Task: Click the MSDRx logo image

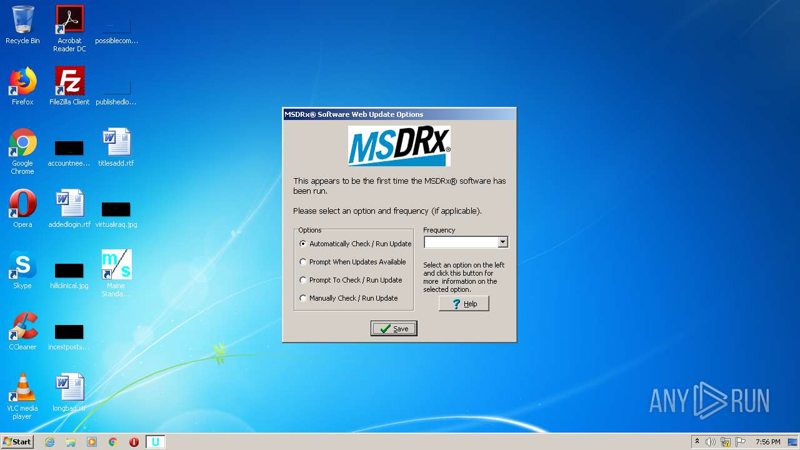Action: point(399,146)
